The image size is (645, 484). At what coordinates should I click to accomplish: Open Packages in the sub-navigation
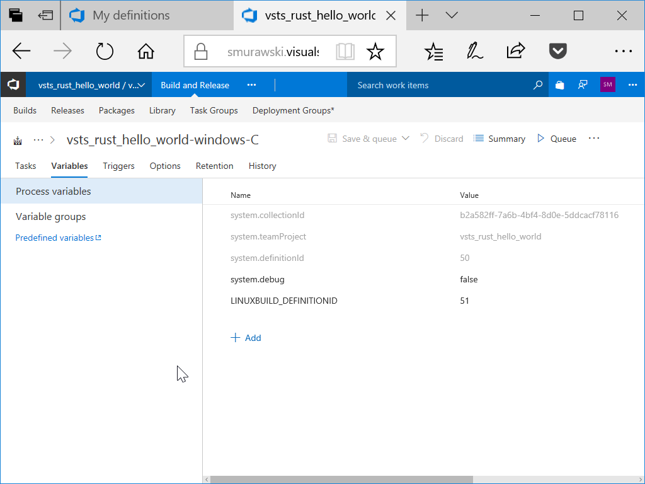117,110
